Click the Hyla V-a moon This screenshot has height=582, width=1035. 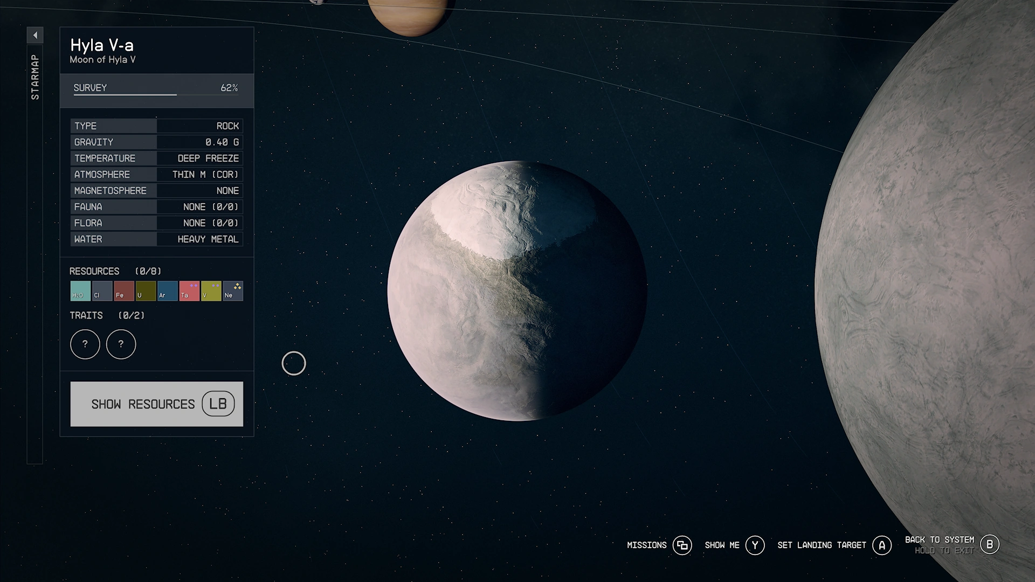click(x=517, y=291)
